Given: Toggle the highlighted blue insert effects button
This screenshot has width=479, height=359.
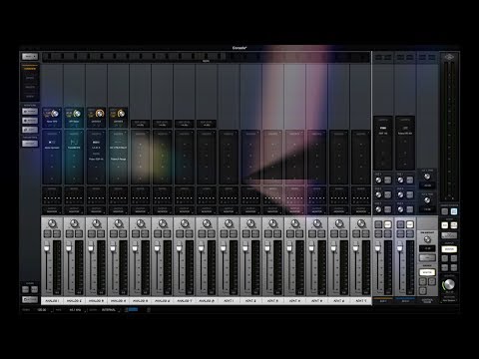Looking at the screenshot, I should (x=454, y=211).
